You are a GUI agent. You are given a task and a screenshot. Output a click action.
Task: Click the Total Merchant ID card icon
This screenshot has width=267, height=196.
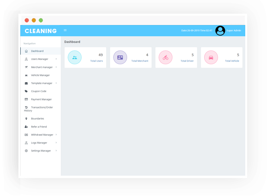120,57
